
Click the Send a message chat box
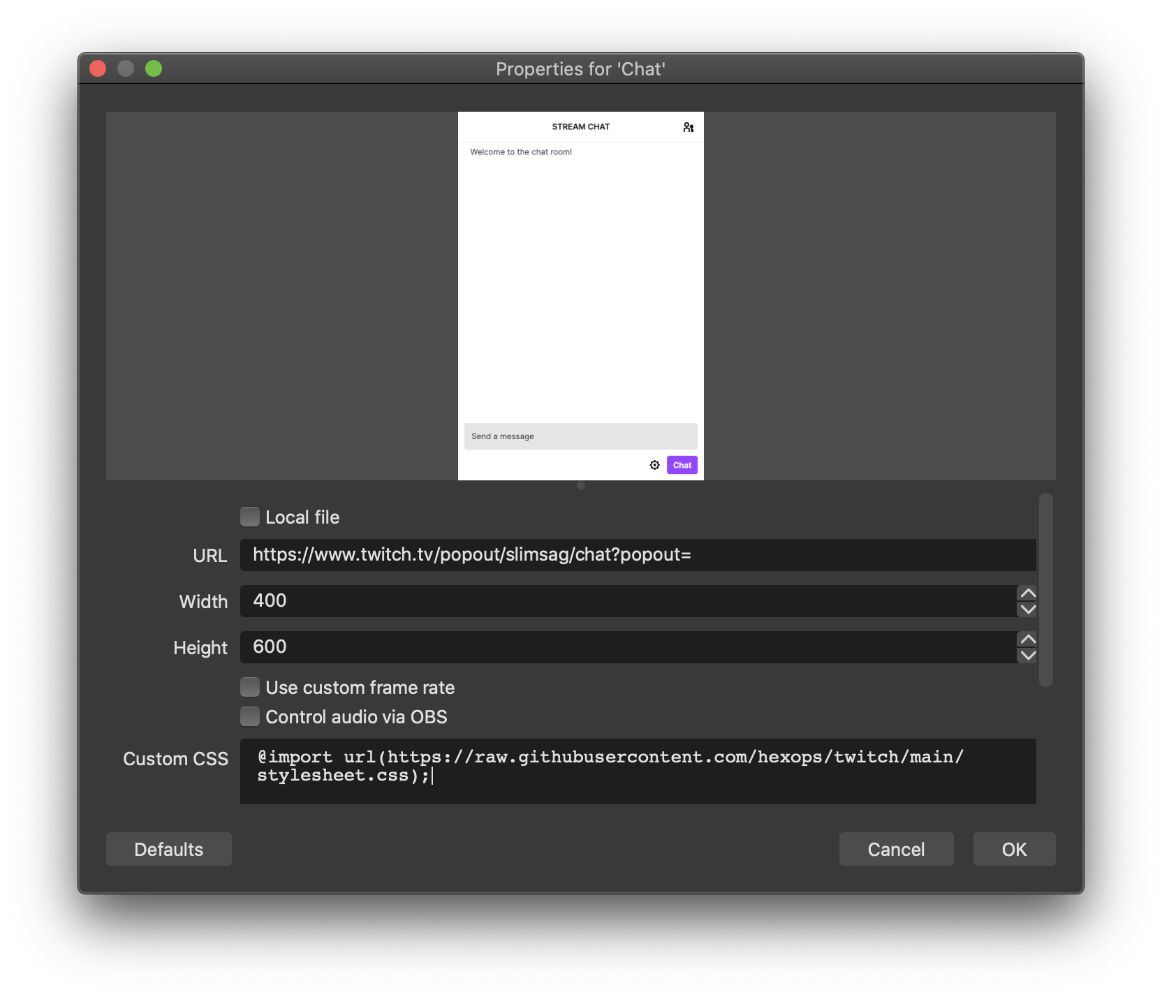point(580,436)
